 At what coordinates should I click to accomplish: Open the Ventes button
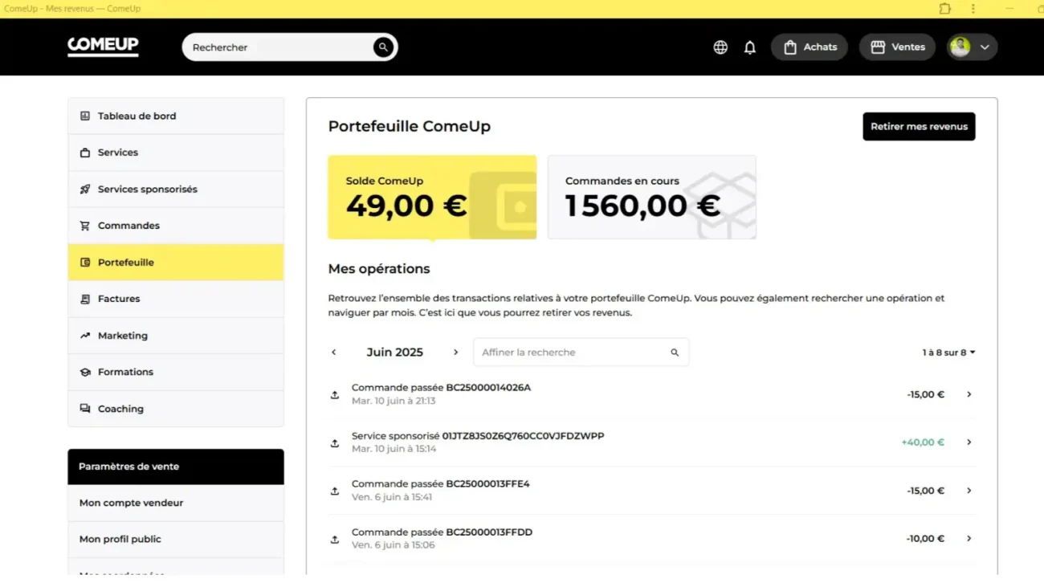897,47
